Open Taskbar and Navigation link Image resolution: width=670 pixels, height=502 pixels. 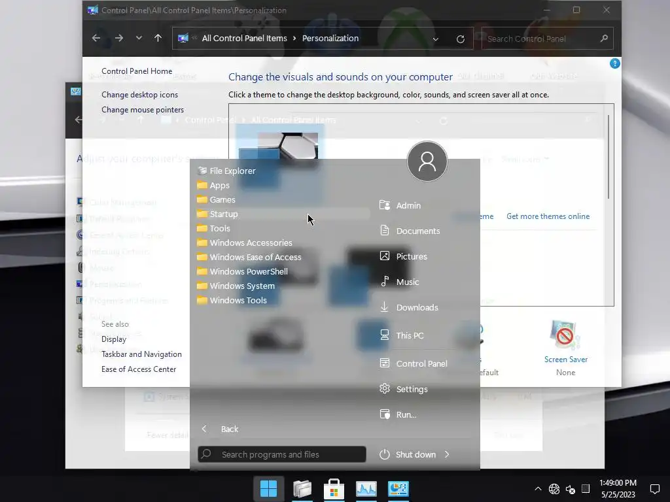click(x=141, y=354)
